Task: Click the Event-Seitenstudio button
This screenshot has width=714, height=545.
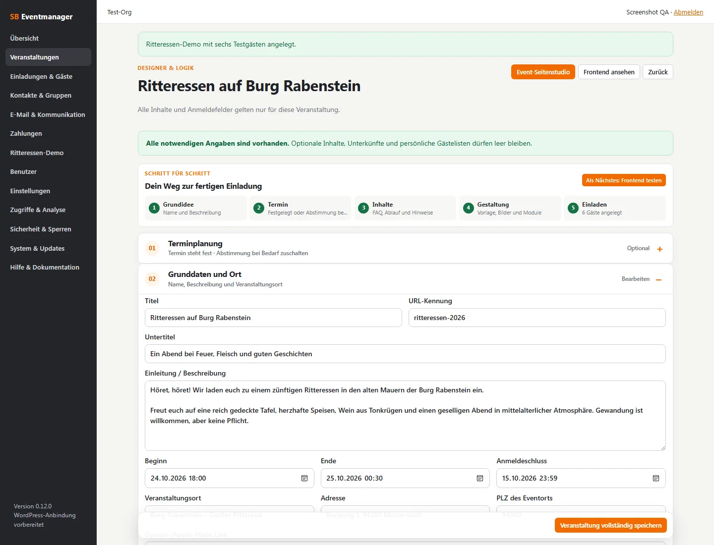Action: click(543, 72)
